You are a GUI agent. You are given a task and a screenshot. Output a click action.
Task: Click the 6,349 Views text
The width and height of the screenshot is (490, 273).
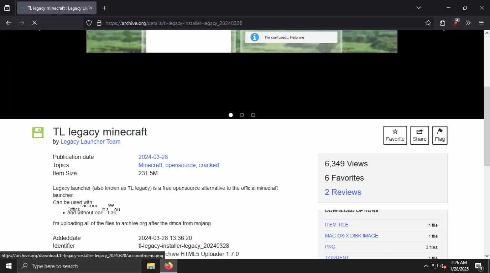[x=346, y=164]
